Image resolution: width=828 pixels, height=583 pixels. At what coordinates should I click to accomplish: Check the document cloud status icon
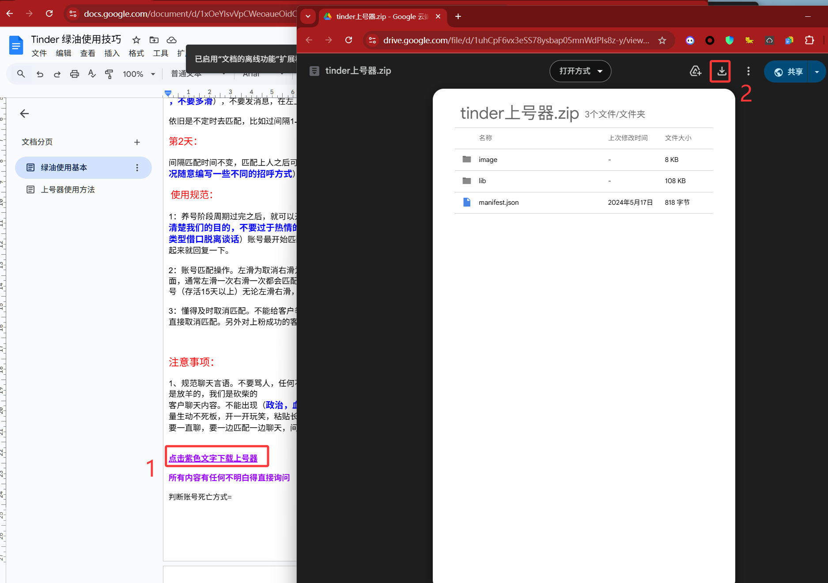click(x=171, y=40)
